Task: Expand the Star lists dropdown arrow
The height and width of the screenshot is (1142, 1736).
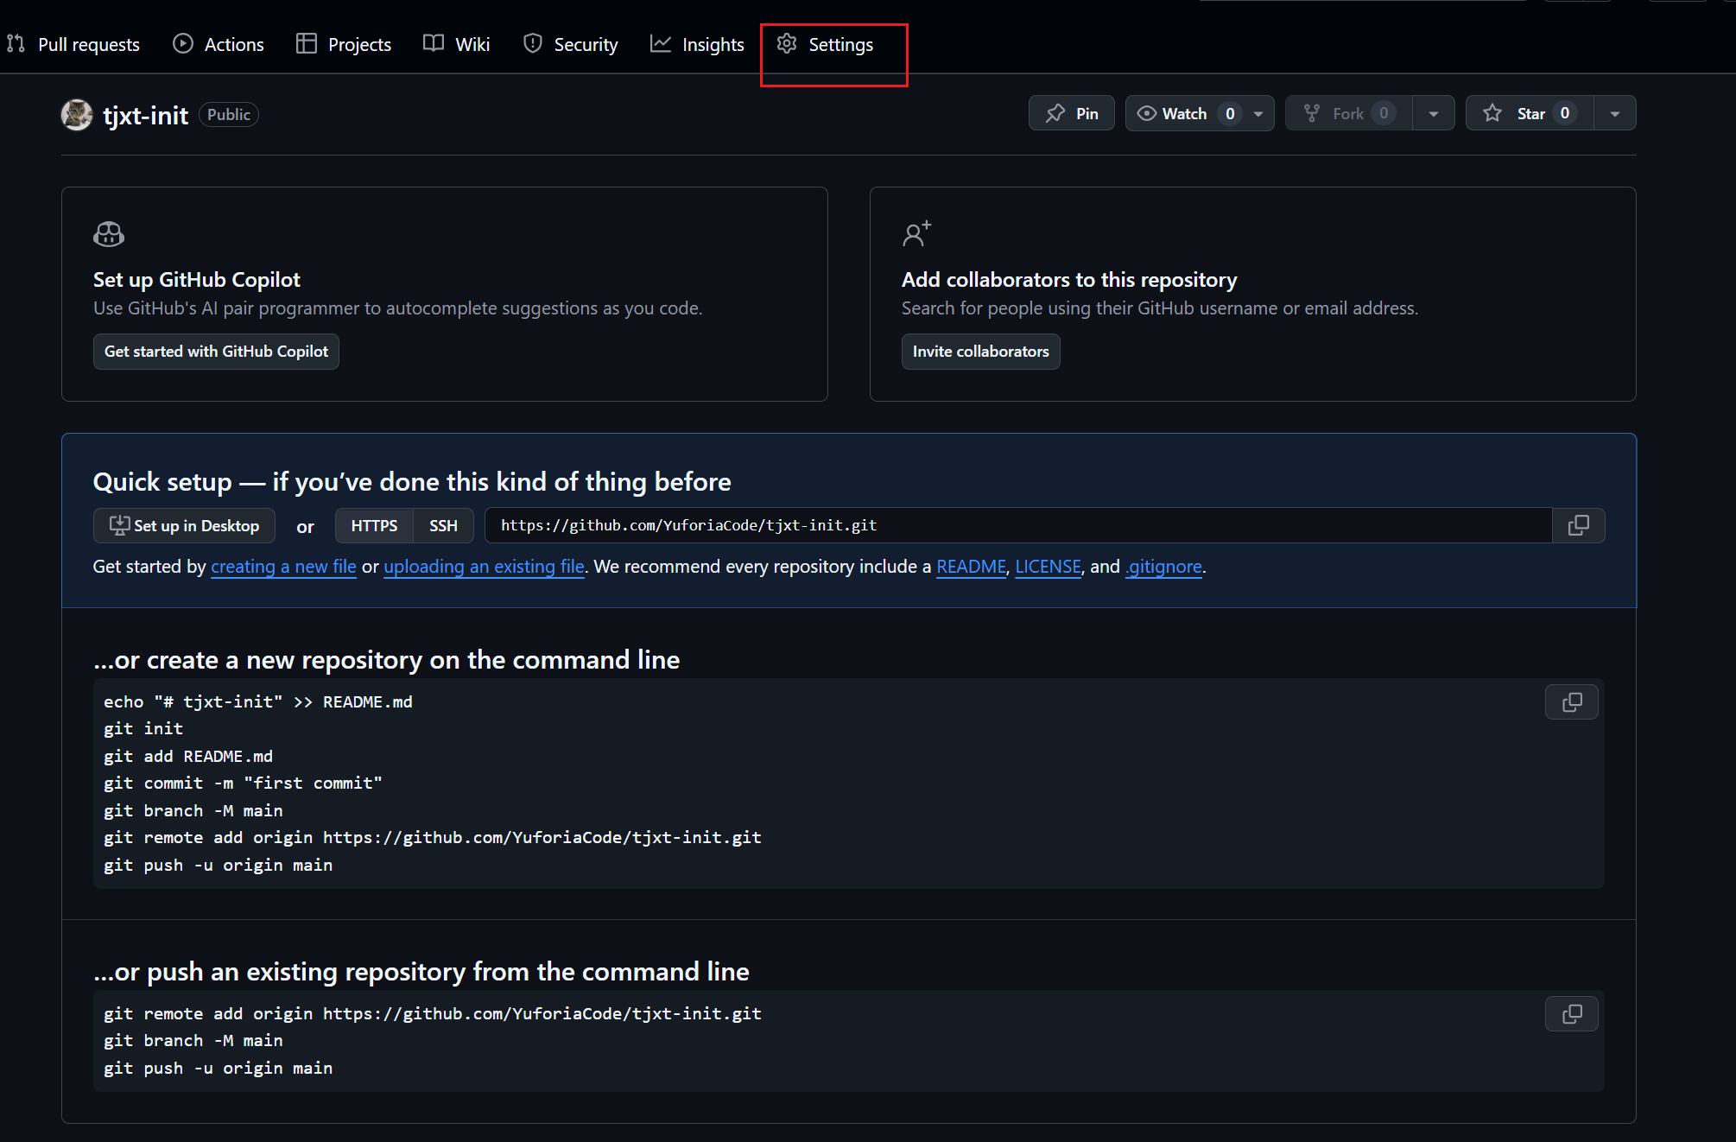Action: pos(1614,113)
